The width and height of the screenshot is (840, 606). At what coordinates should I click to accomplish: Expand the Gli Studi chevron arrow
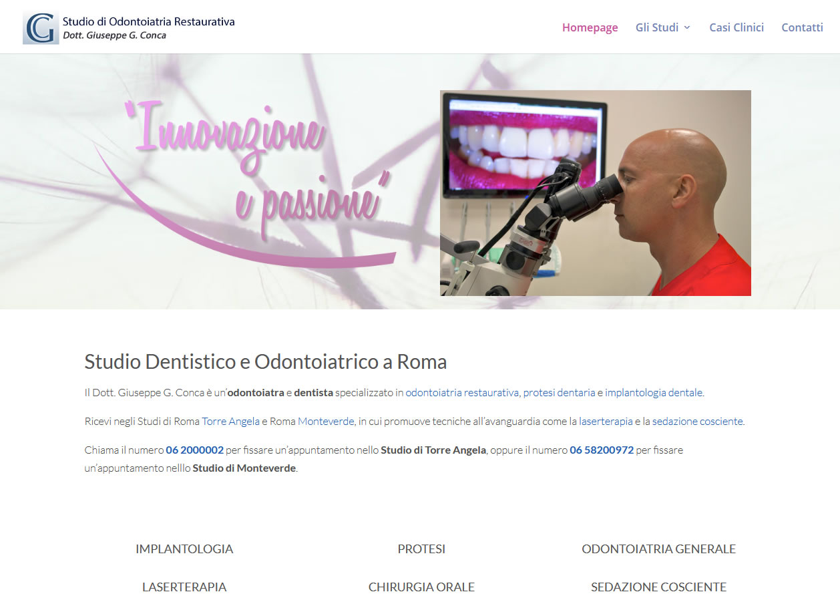click(687, 27)
